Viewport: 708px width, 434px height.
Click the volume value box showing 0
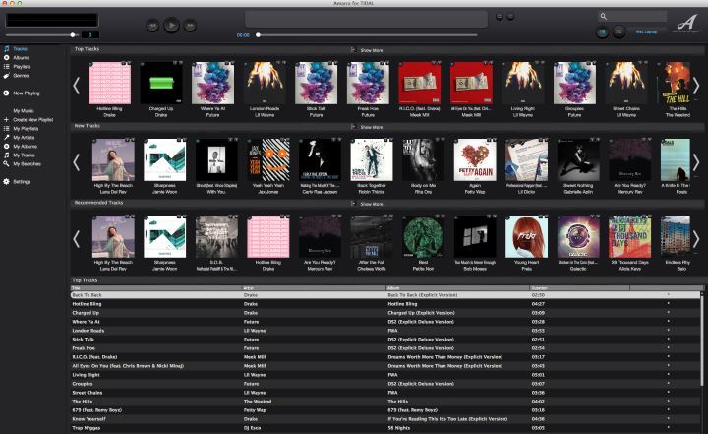coord(89,35)
